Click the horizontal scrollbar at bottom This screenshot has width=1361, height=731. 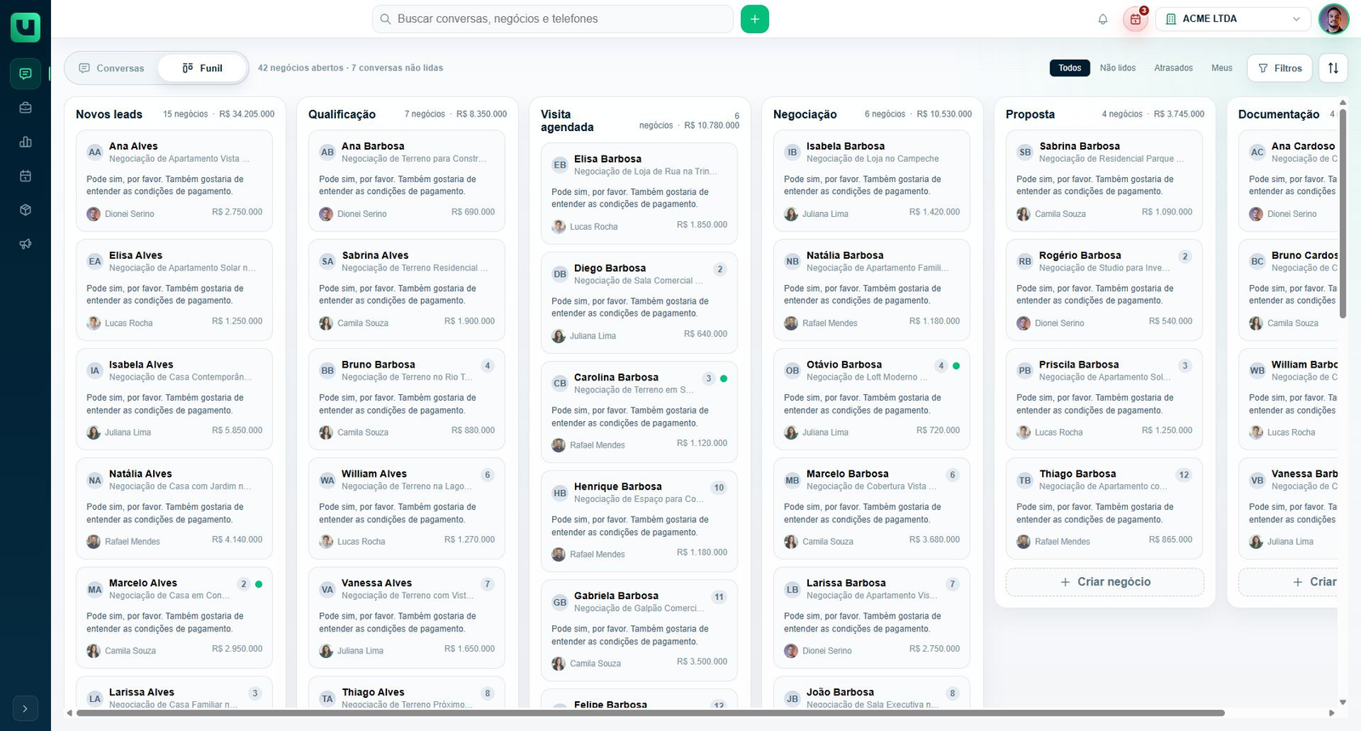pos(651,713)
